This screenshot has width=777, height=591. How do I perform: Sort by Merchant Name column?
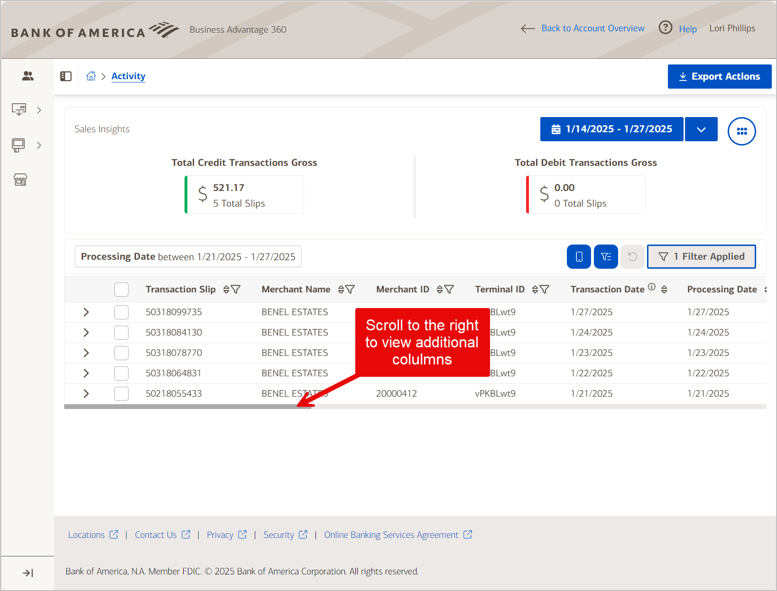[341, 290]
